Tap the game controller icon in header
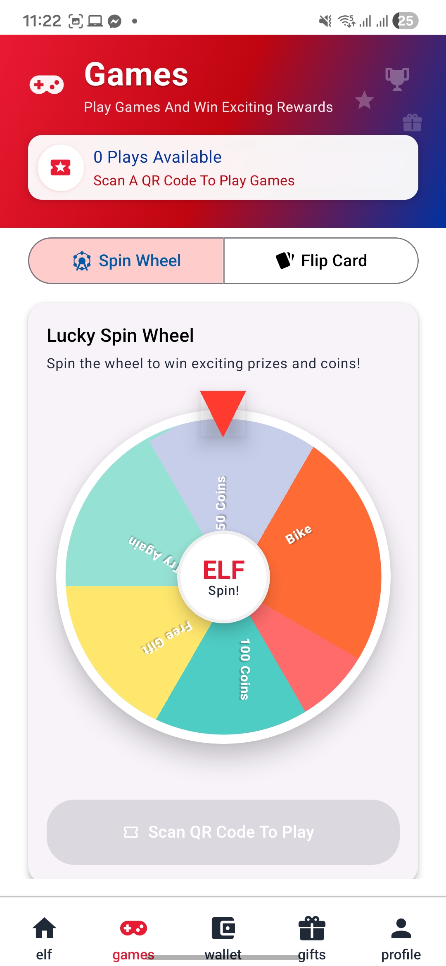Screen dimensions: 446x966 click(47, 85)
